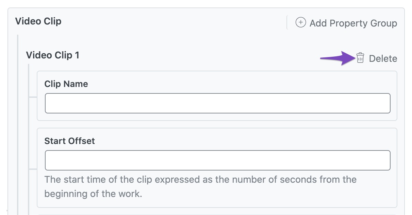Click the tree connector line beside Start Offset

coord(33,169)
